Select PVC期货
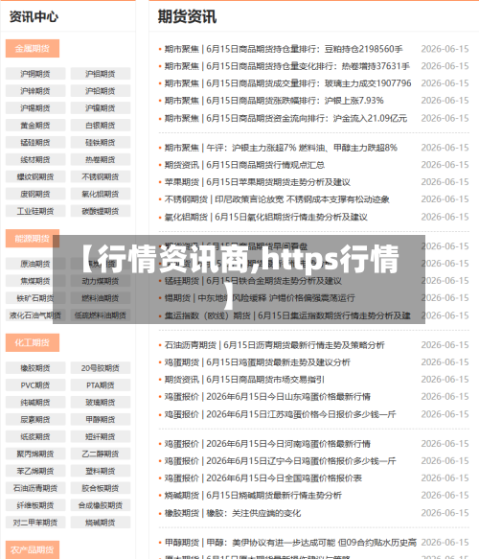Screen dimensions: 479x559 (35, 385)
